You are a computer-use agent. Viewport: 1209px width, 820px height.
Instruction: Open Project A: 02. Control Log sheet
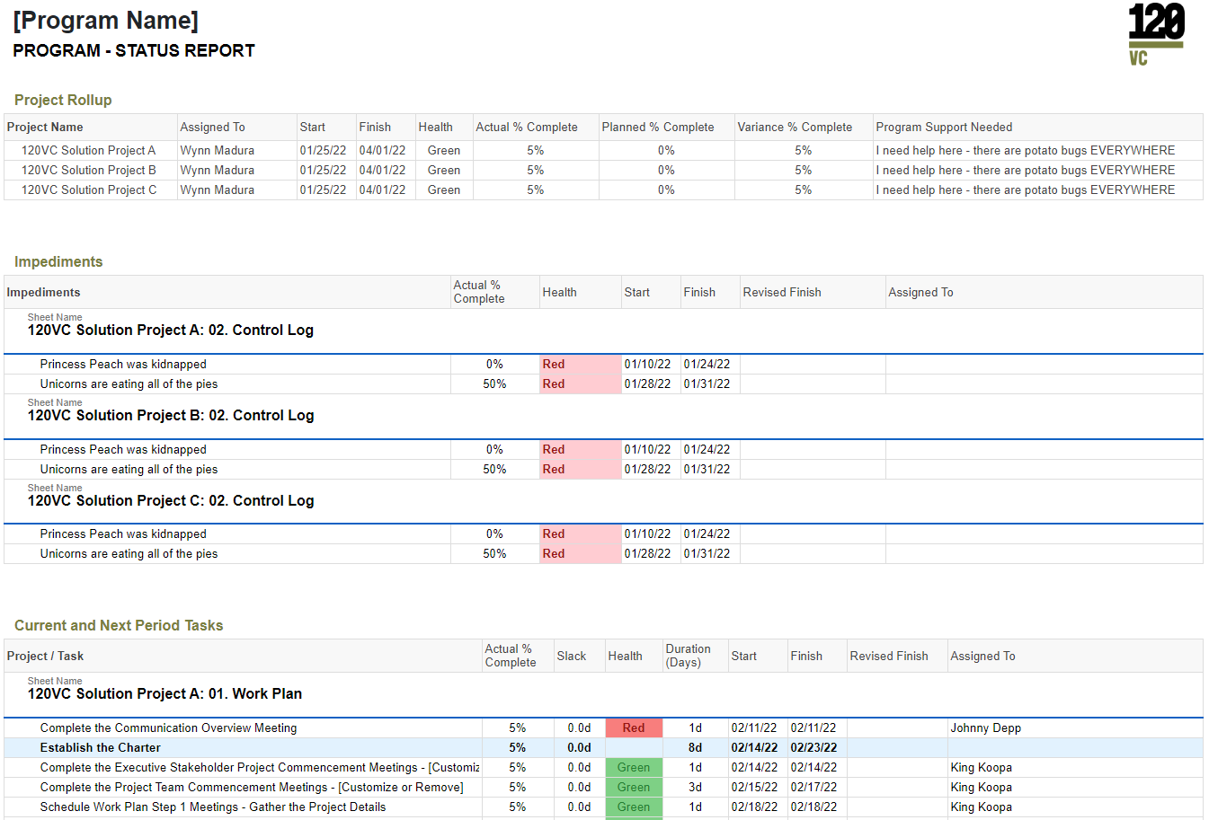point(171,331)
